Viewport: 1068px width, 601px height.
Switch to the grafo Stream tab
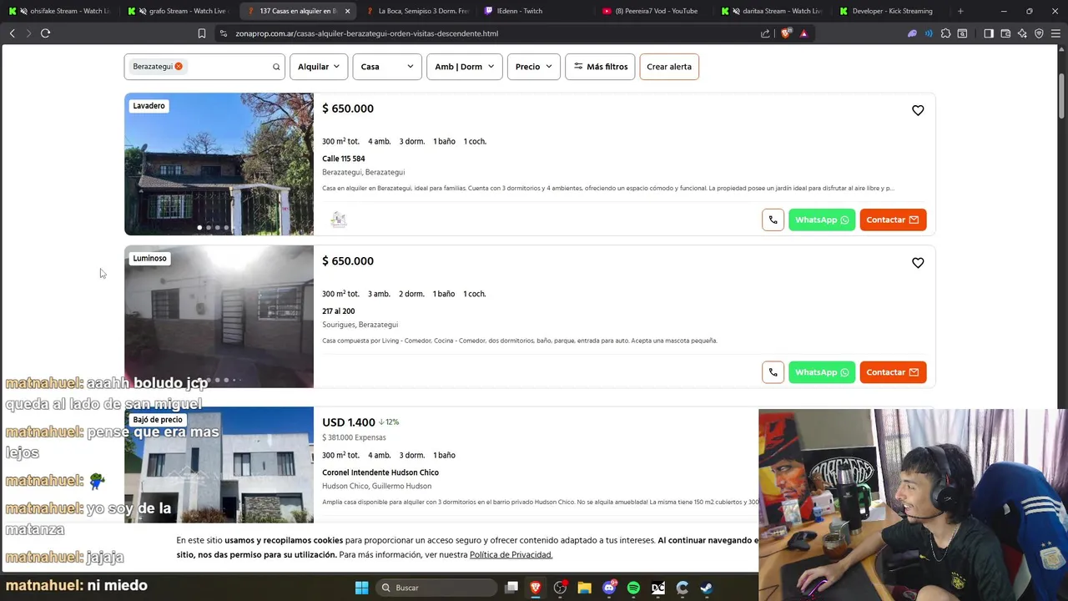click(179, 11)
